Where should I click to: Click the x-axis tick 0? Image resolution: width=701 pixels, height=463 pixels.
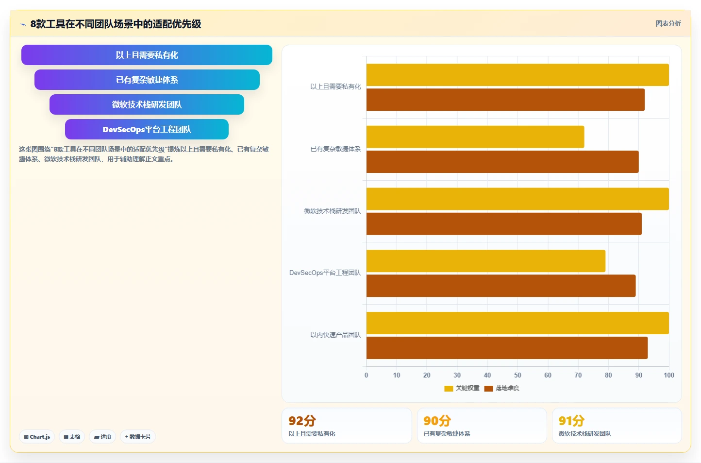366,375
